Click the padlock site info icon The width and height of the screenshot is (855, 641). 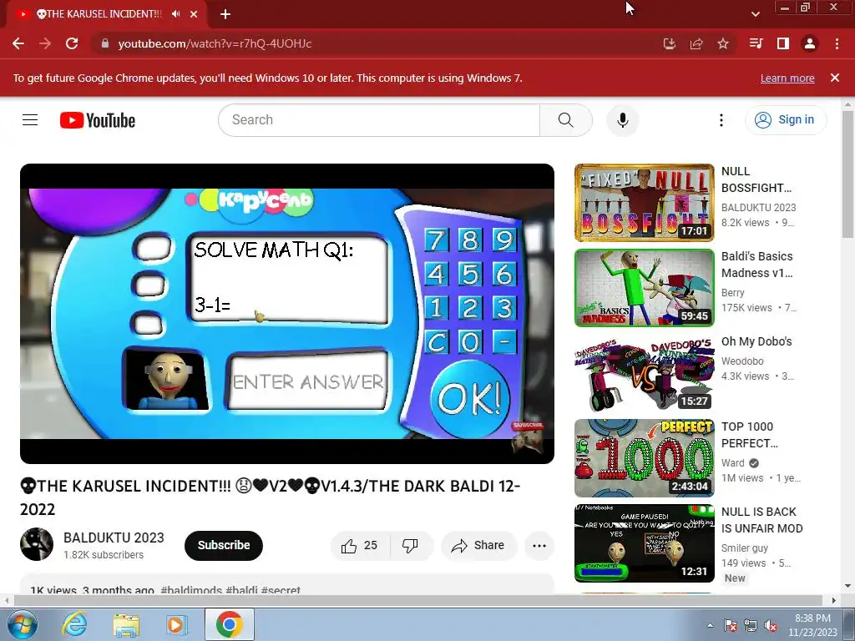(x=104, y=43)
